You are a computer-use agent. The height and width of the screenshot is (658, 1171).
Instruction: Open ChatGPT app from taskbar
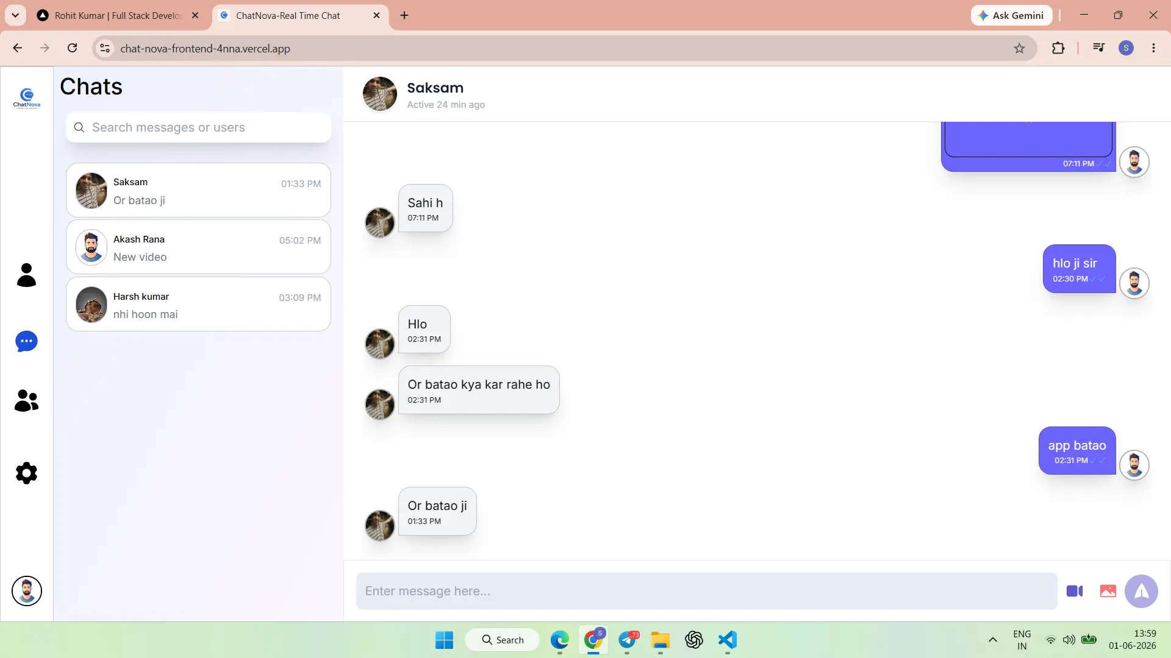pos(694,640)
